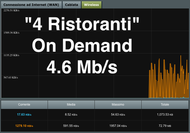This screenshot has width=190, height=133.
Task: Select the 72.79 MB total value
Action: pyautogui.click(x=165, y=126)
